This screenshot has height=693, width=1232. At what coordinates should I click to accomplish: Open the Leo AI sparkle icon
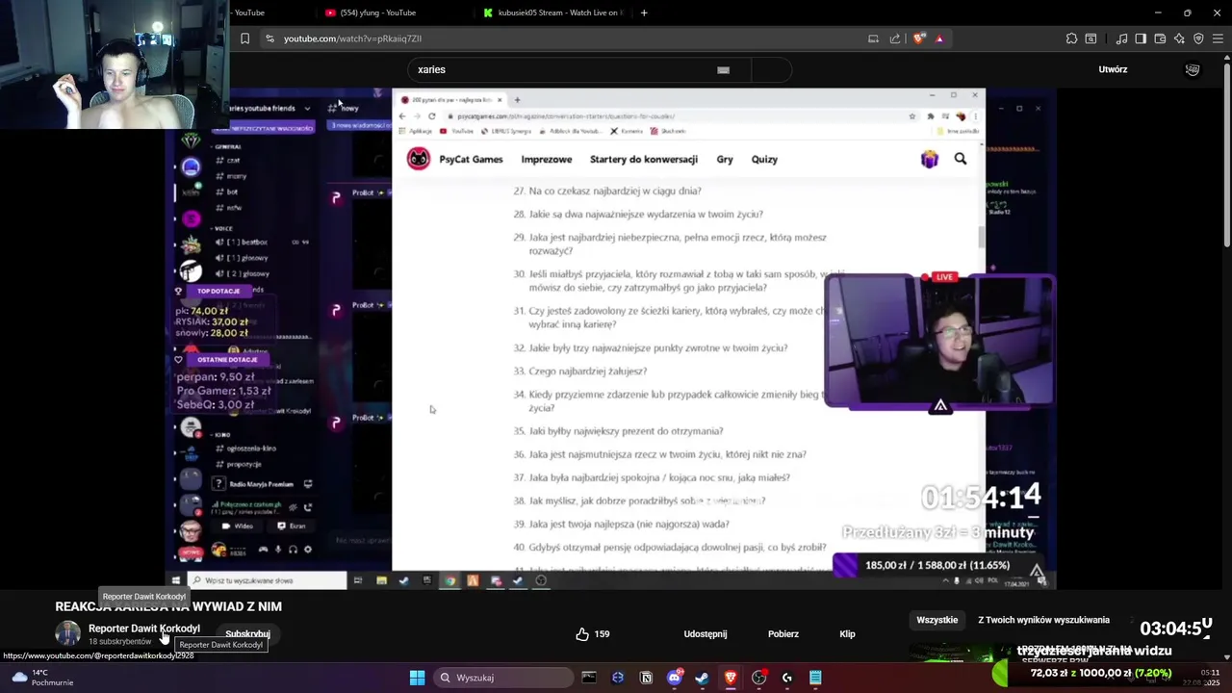coord(1179,38)
